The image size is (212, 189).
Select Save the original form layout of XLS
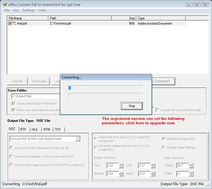(x=96, y=147)
